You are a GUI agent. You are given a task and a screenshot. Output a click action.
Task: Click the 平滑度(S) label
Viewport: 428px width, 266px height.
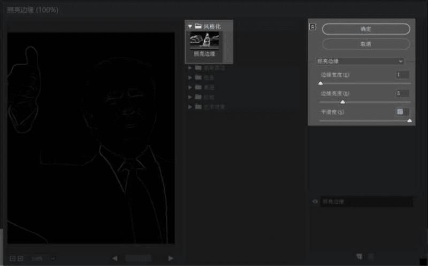point(332,112)
